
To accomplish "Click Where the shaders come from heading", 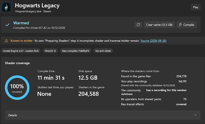I will pos(140,71).
